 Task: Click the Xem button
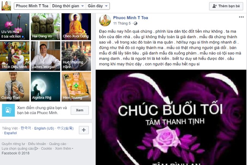pos(80,110)
